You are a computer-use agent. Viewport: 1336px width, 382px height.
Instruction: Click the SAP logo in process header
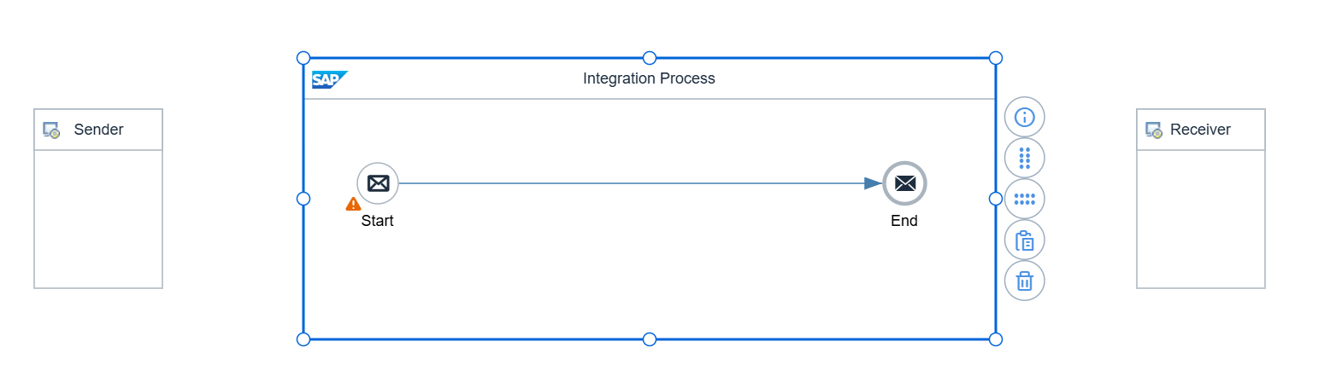(x=329, y=79)
